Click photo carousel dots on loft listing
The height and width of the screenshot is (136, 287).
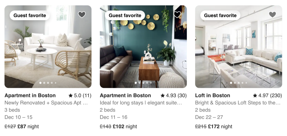[238, 83]
